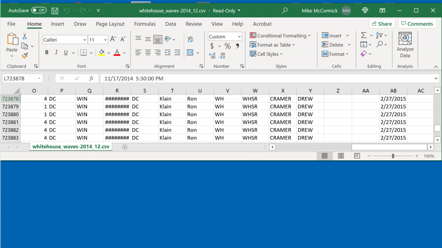This screenshot has width=442, height=248.
Task: Click the Save icon in title bar
Action: [55, 11]
